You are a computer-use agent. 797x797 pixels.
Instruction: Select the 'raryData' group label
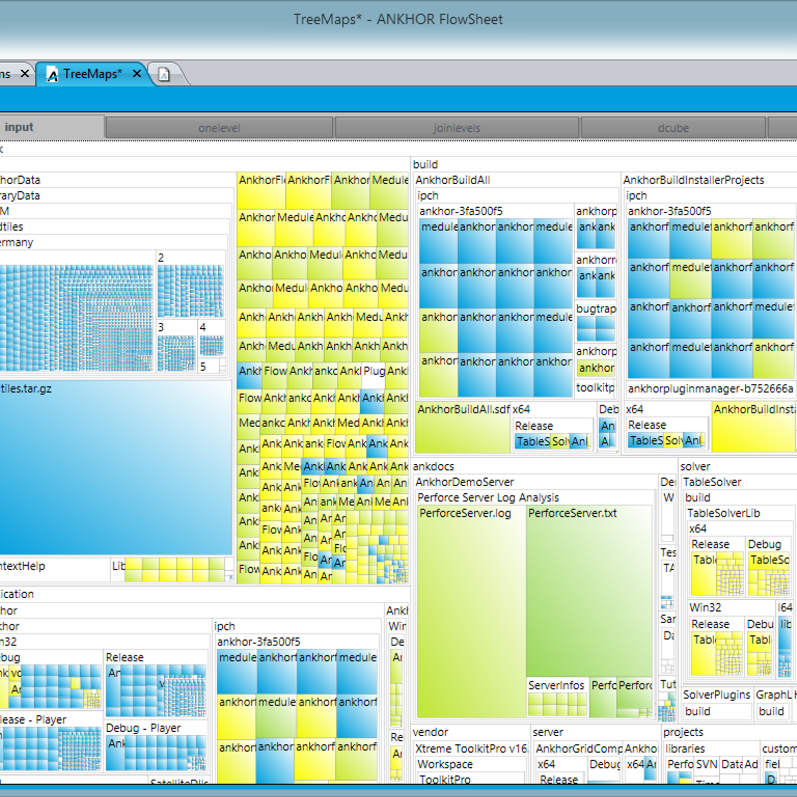(20, 195)
